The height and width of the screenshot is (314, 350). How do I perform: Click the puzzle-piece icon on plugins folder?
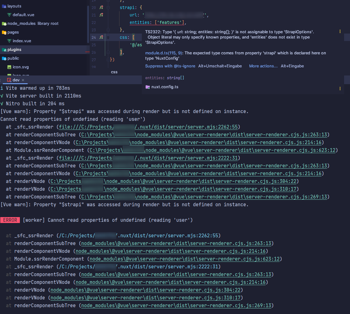pyautogui.click(x=4, y=49)
